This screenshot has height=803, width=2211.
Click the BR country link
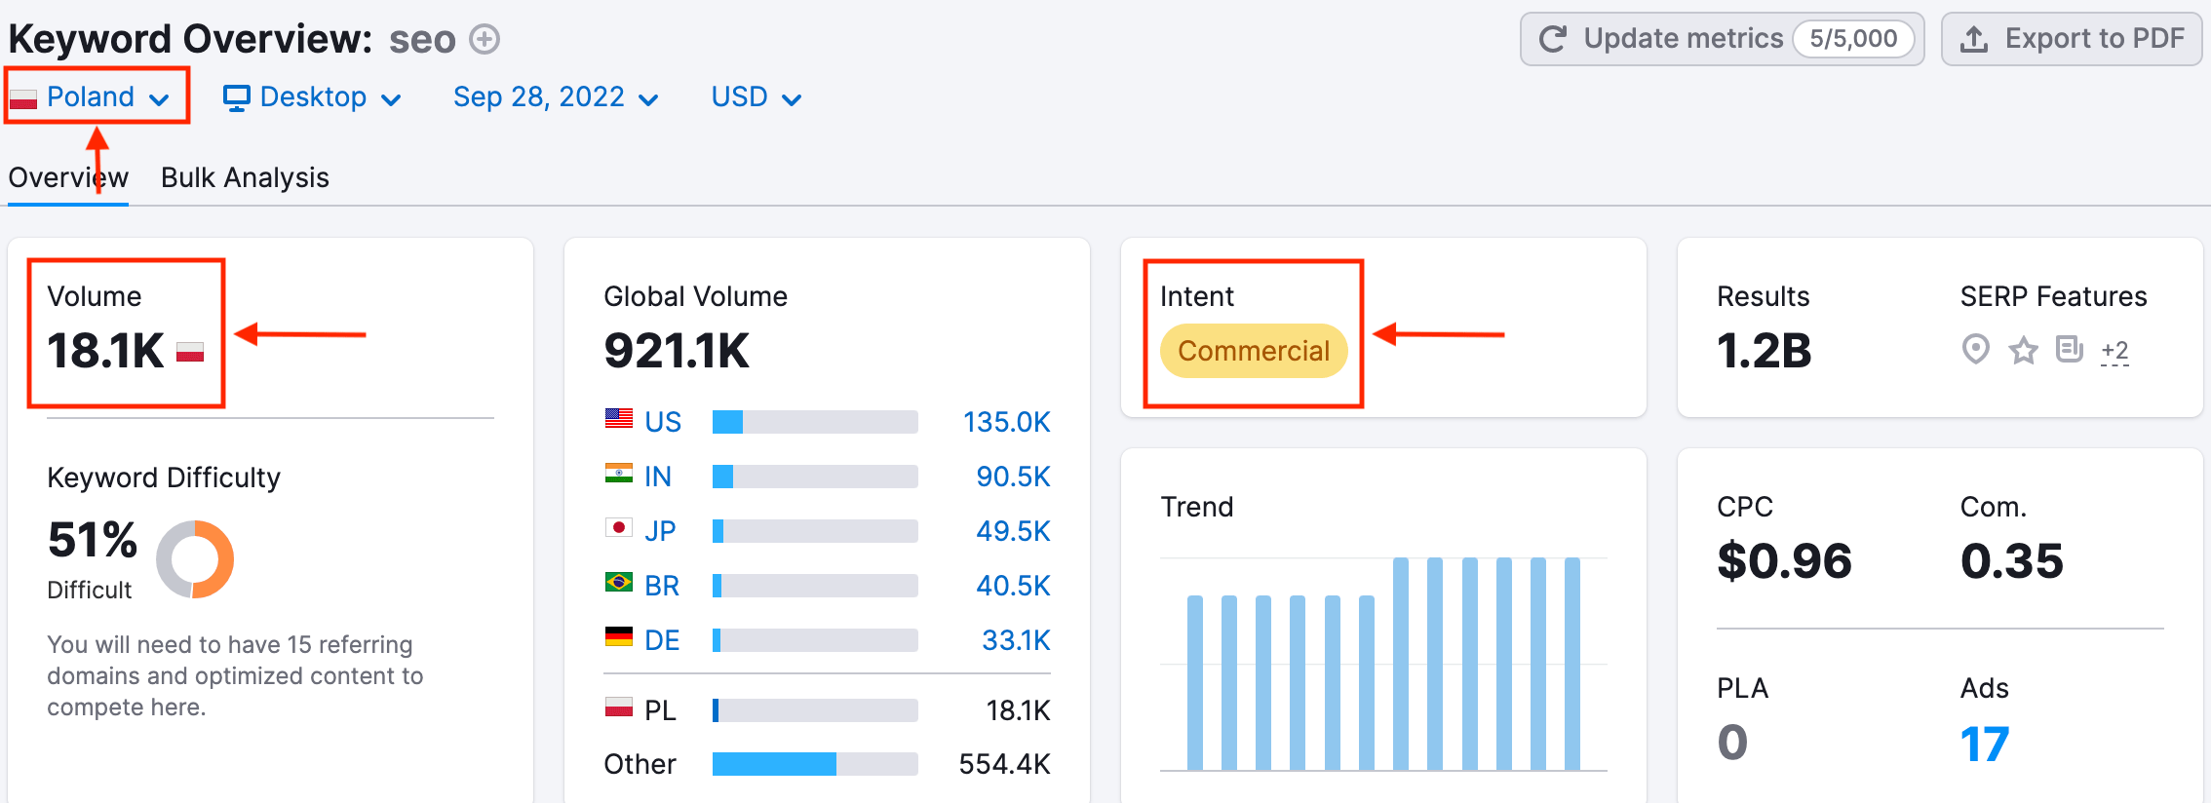pyautogui.click(x=662, y=586)
